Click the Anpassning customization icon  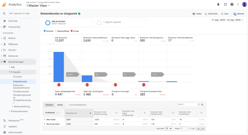pyautogui.click(x=5, y=27)
